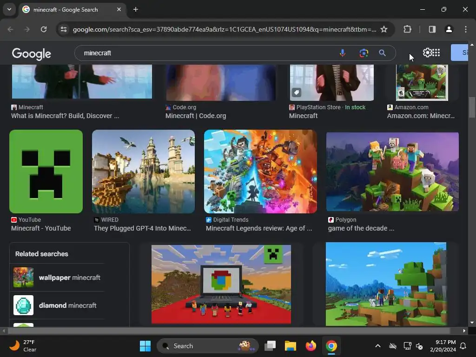Start voice search with microphone icon
Image resolution: width=476 pixels, height=357 pixels.
pos(343,53)
